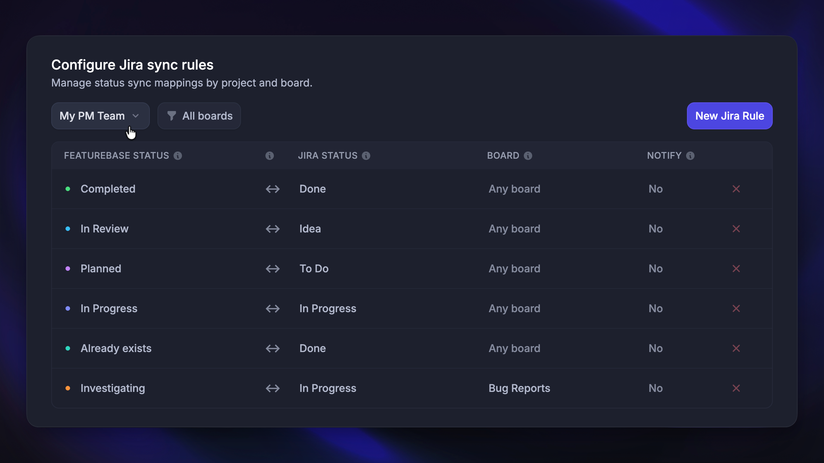
Task: Delete the Completed sync rule
Action: 736,189
